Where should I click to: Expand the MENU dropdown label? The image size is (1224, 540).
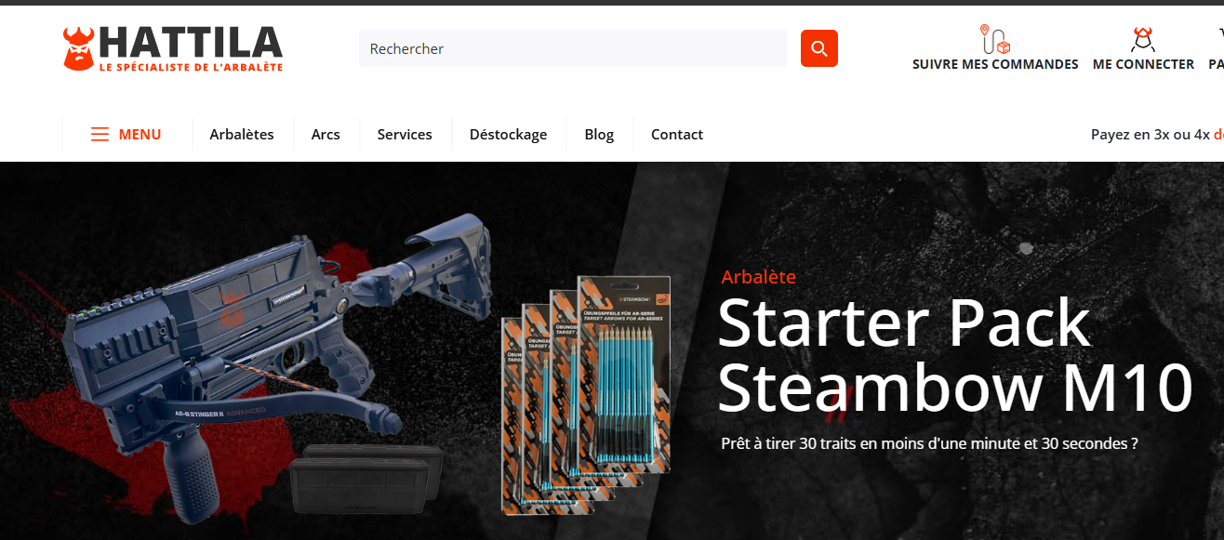[140, 135]
